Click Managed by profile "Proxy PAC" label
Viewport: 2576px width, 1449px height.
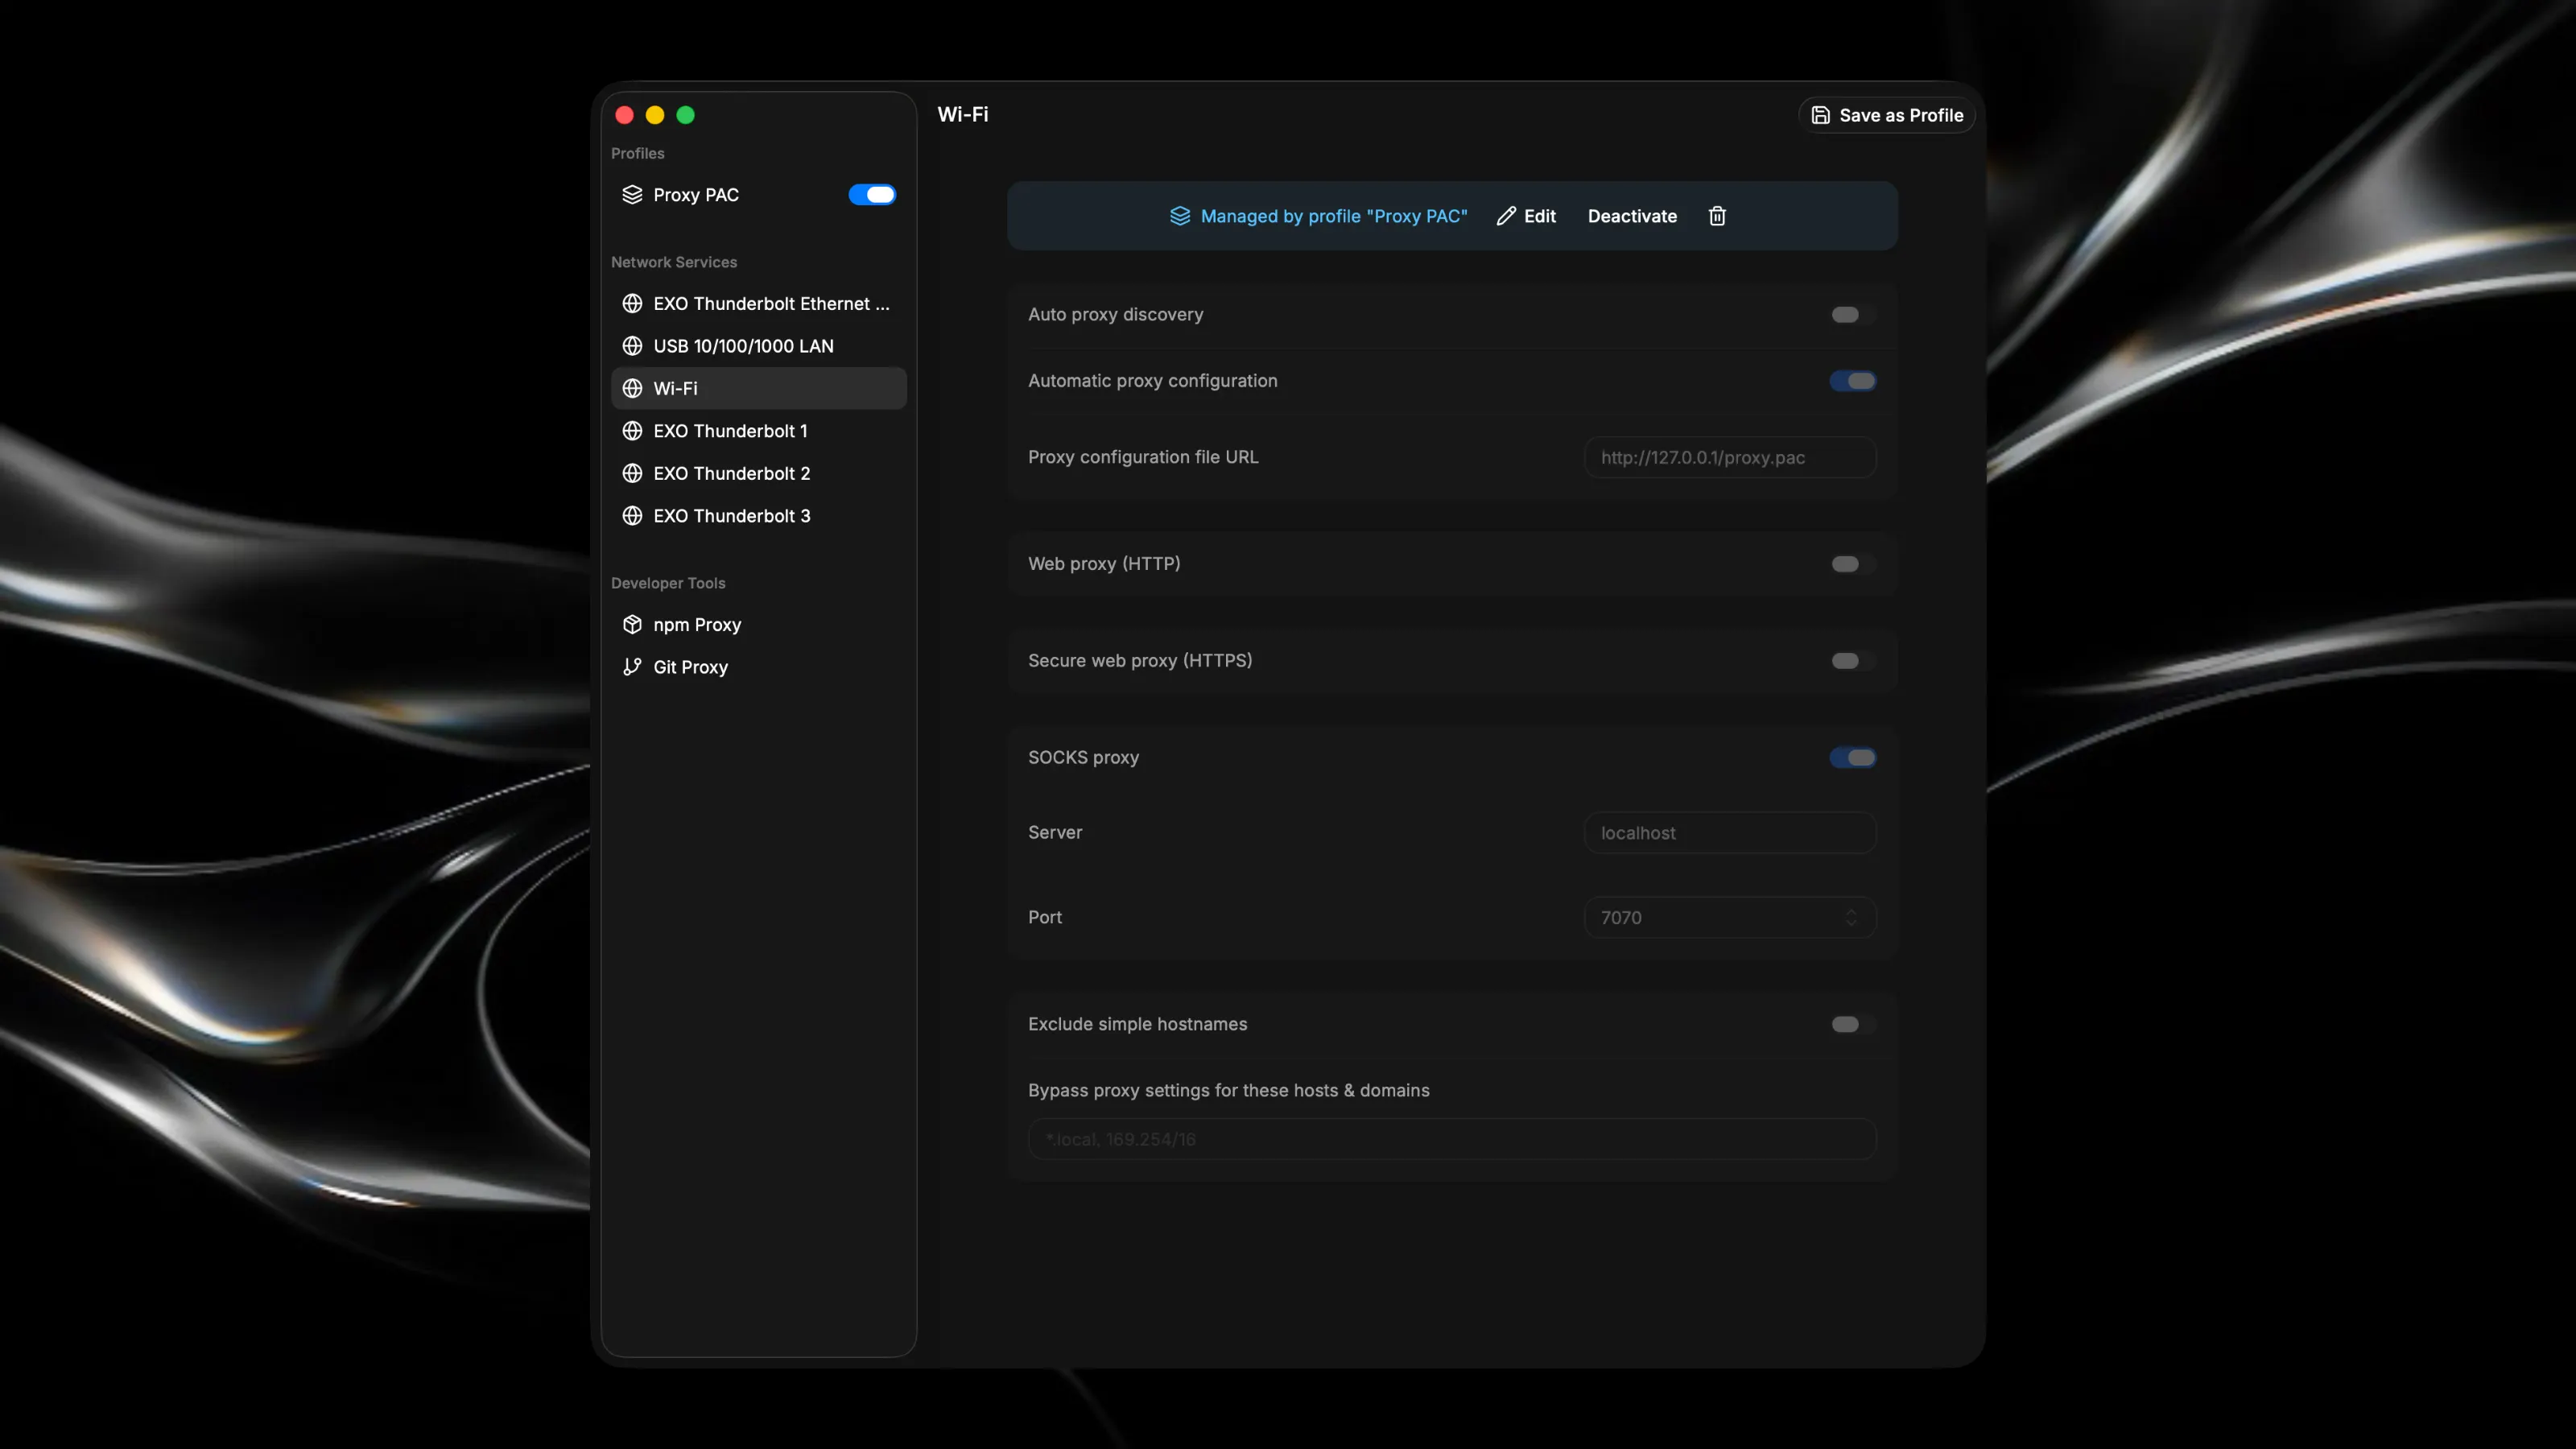[x=1334, y=216]
